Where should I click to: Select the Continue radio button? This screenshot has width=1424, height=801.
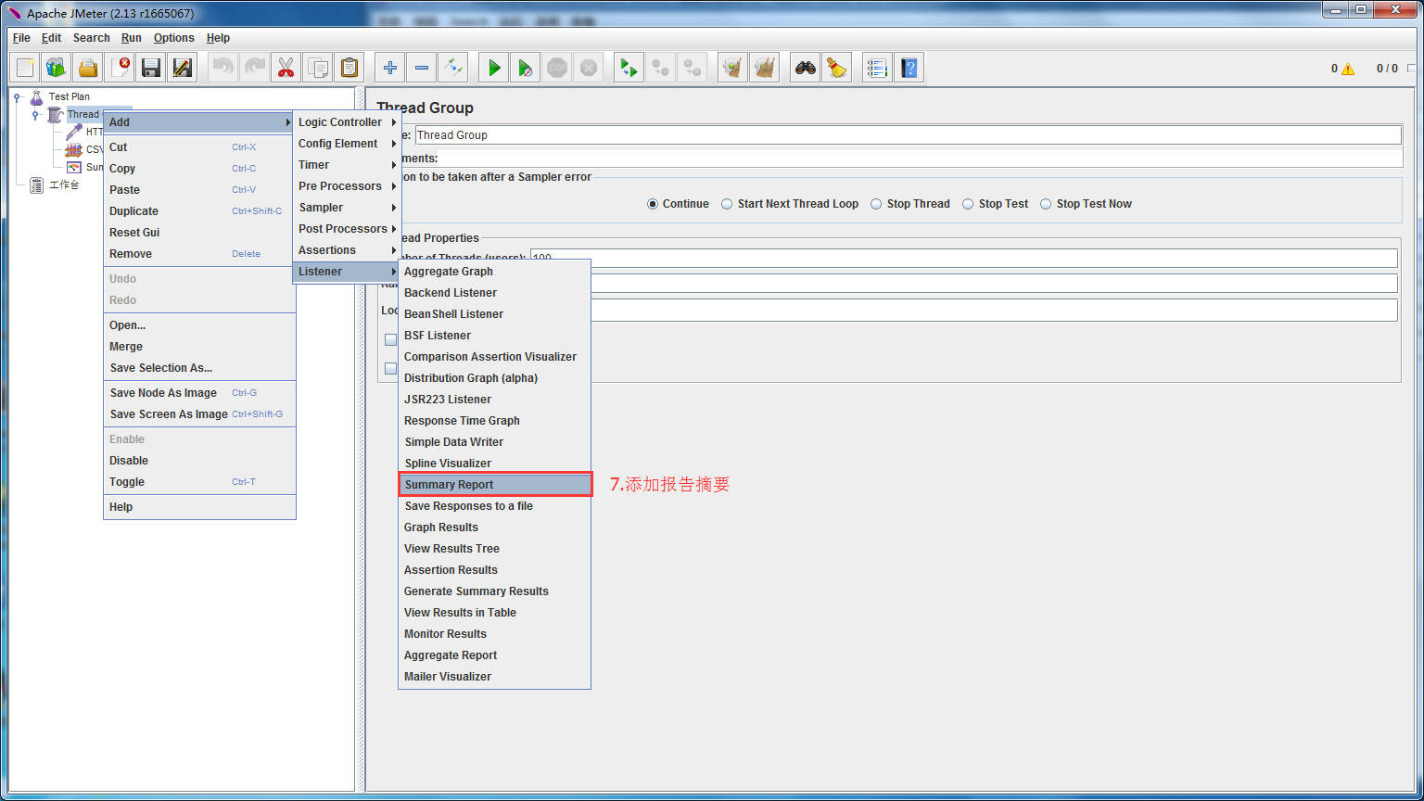(x=653, y=204)
